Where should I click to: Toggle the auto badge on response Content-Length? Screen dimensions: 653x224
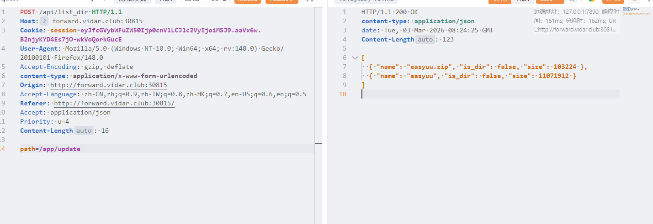(425, 39)
